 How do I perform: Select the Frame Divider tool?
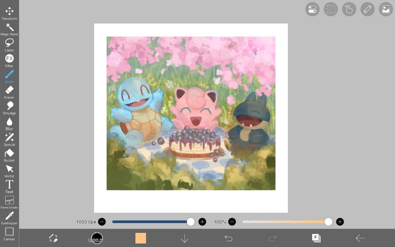tap(9, 203)
